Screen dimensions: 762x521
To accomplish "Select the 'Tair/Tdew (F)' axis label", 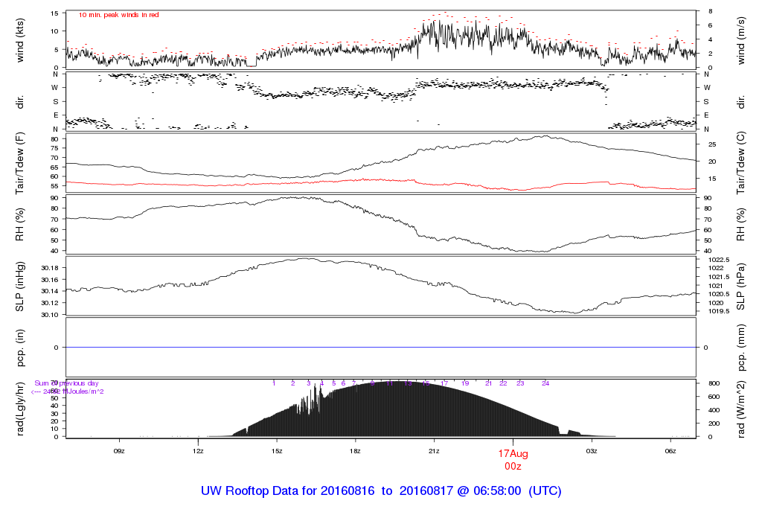I will coord(20,162).
